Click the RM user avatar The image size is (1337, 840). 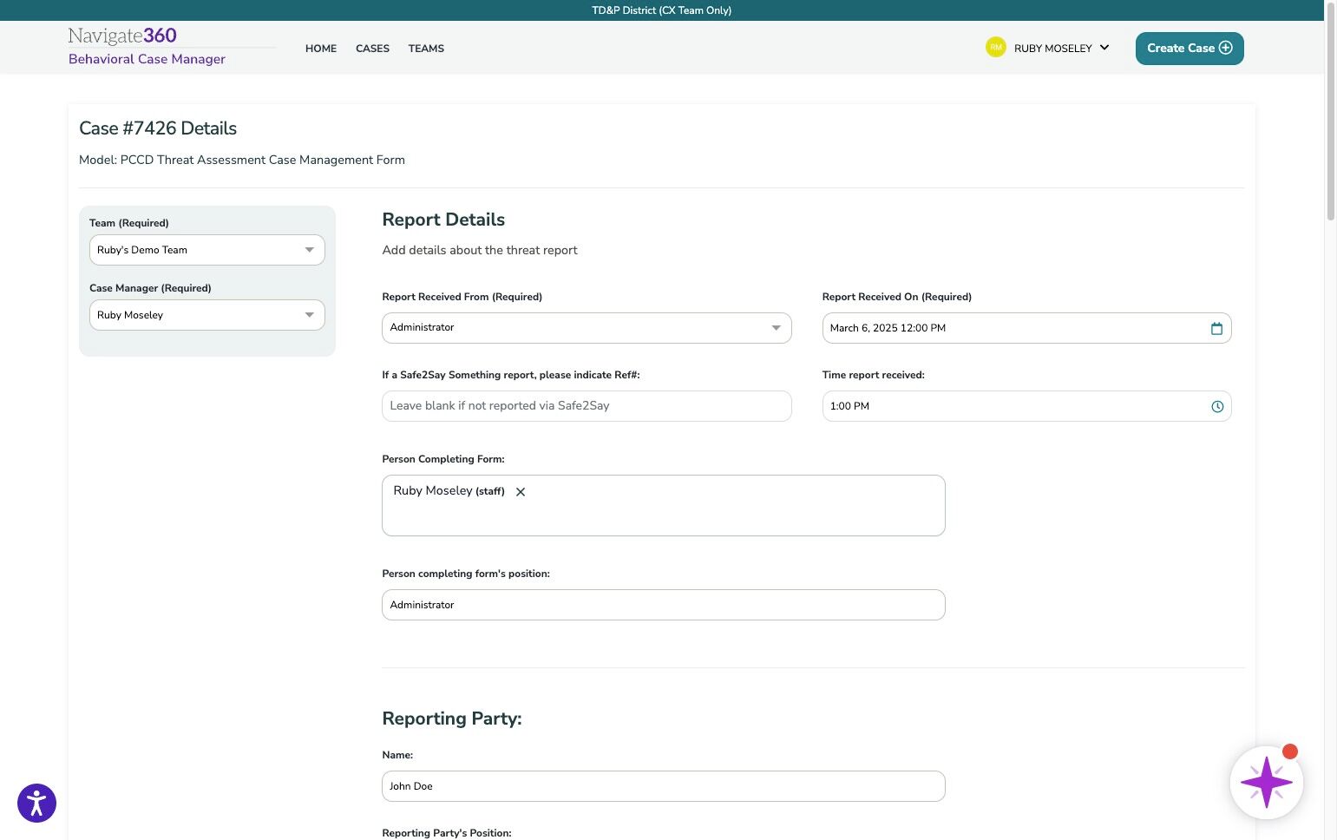[x=995, y=48]
